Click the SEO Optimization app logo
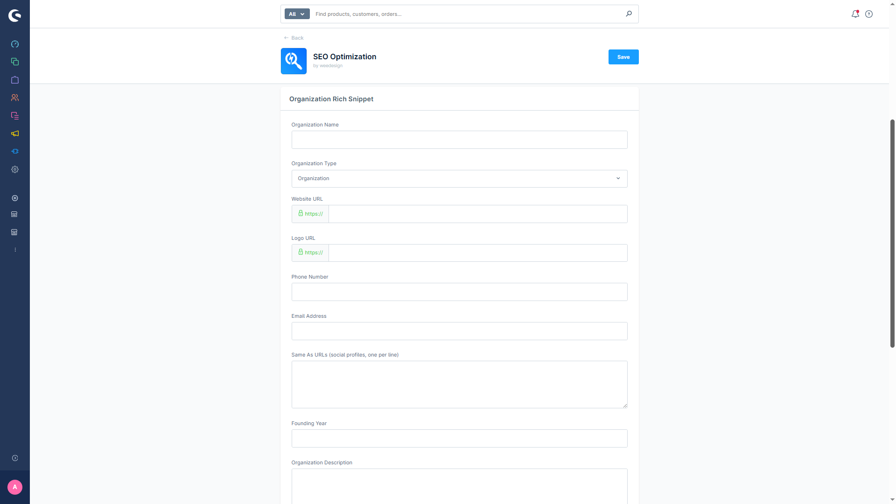Viewport: 896px width, 504px height. 294,61
